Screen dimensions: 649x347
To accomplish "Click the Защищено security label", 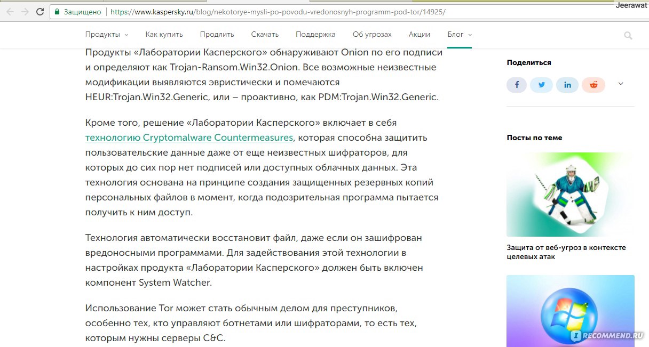I will point(82,11).
